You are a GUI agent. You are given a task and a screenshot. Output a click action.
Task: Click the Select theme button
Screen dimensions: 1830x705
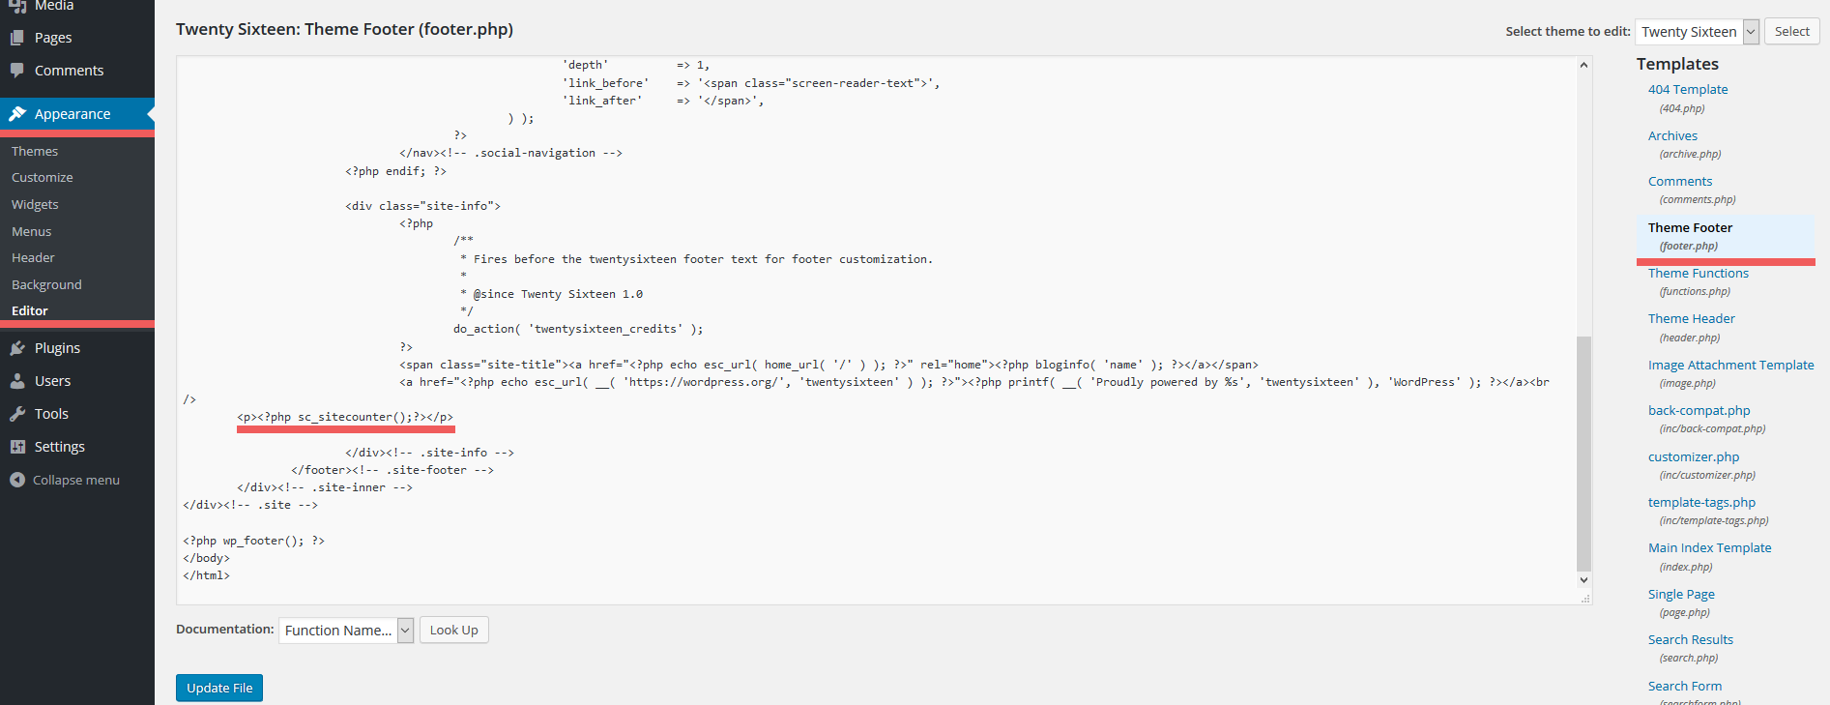click(x=1791, y=32)
